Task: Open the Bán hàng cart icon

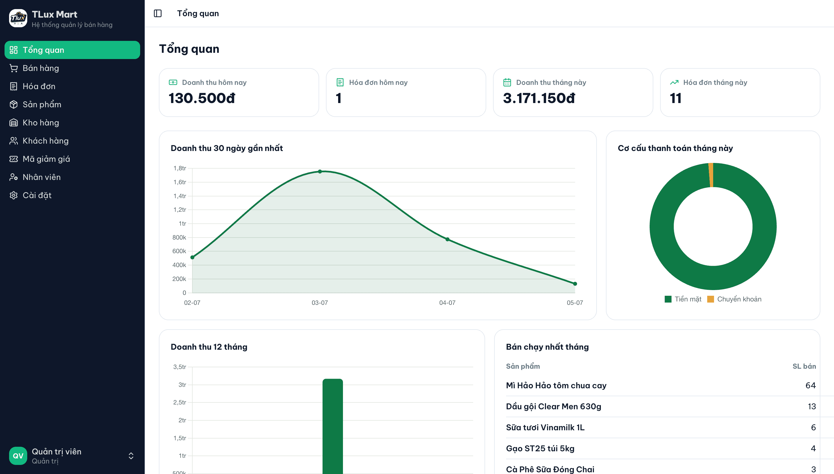Action: coord(14,68)
